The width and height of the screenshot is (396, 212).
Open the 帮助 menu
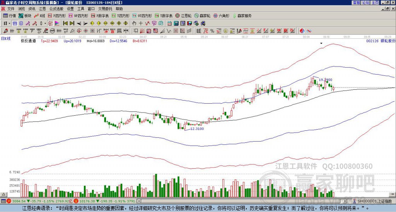(119, 9)
